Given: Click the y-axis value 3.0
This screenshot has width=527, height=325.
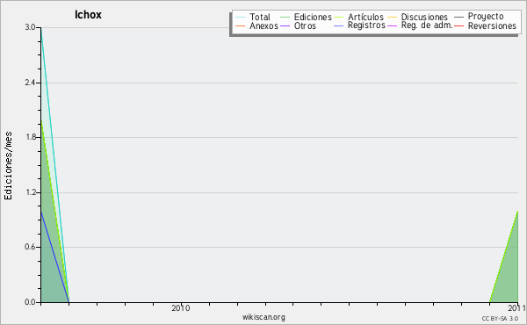Looking at the screenshot, I should (x=30, y=27).
